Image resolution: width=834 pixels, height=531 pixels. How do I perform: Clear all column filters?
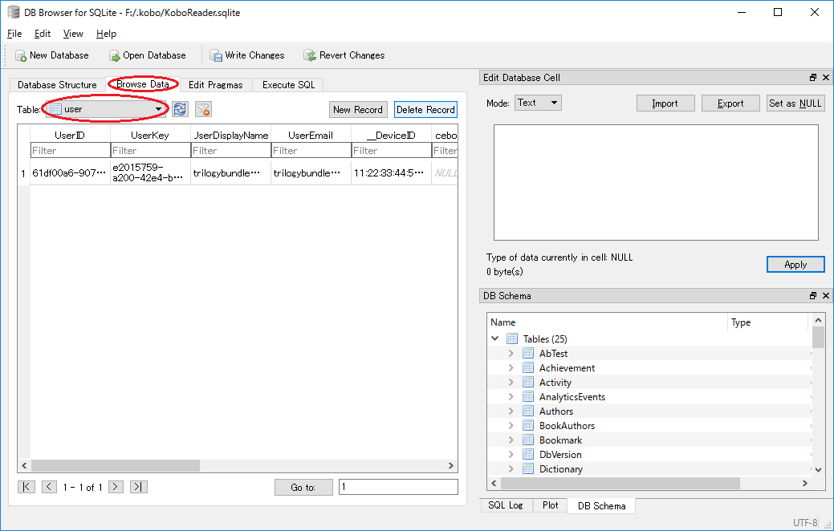point(203,110)
